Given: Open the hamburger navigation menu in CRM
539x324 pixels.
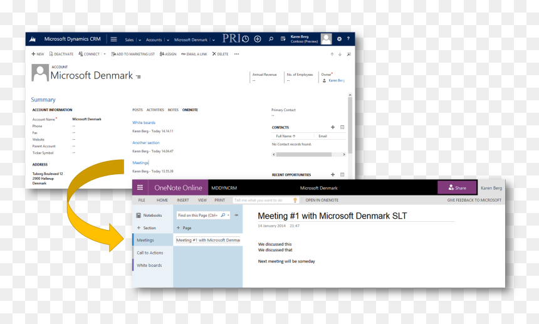Looking at the screenshot, I should pyautogui.click(x=114, y=39).
